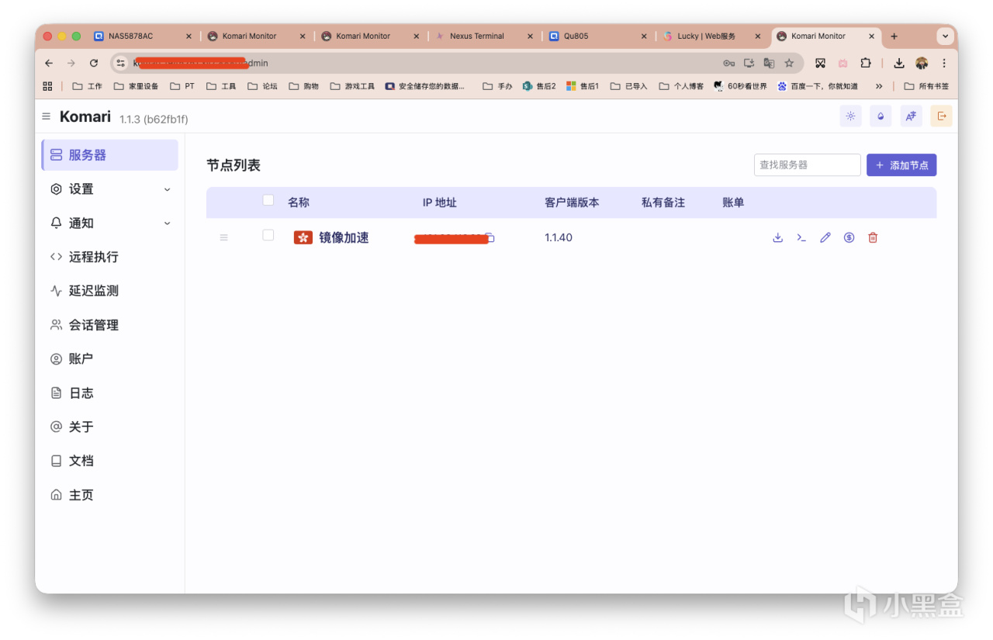
Task: Open the saved passwords key icon
Action: [x=728, y=64]
